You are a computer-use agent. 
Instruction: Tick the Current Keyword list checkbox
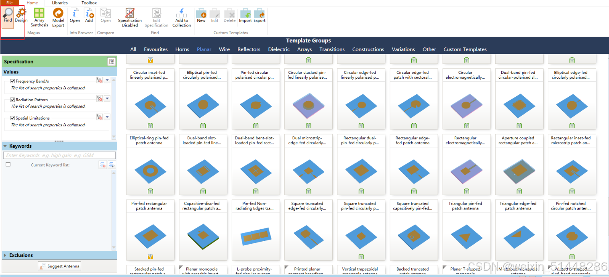[x=8, y=165]
